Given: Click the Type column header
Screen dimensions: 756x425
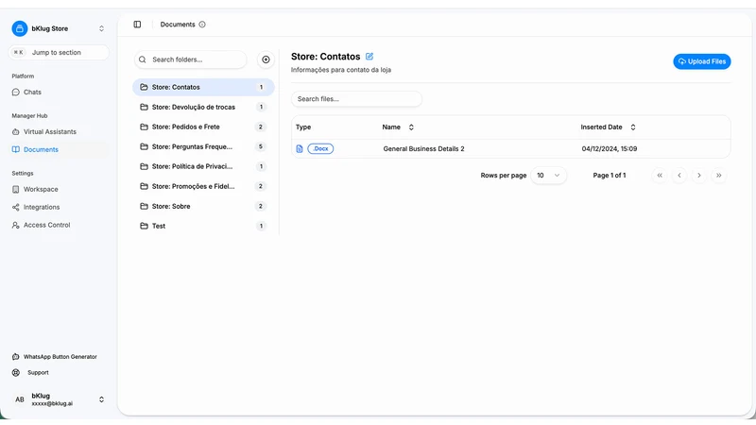Looking at the screenshot, I should (303, 127).
